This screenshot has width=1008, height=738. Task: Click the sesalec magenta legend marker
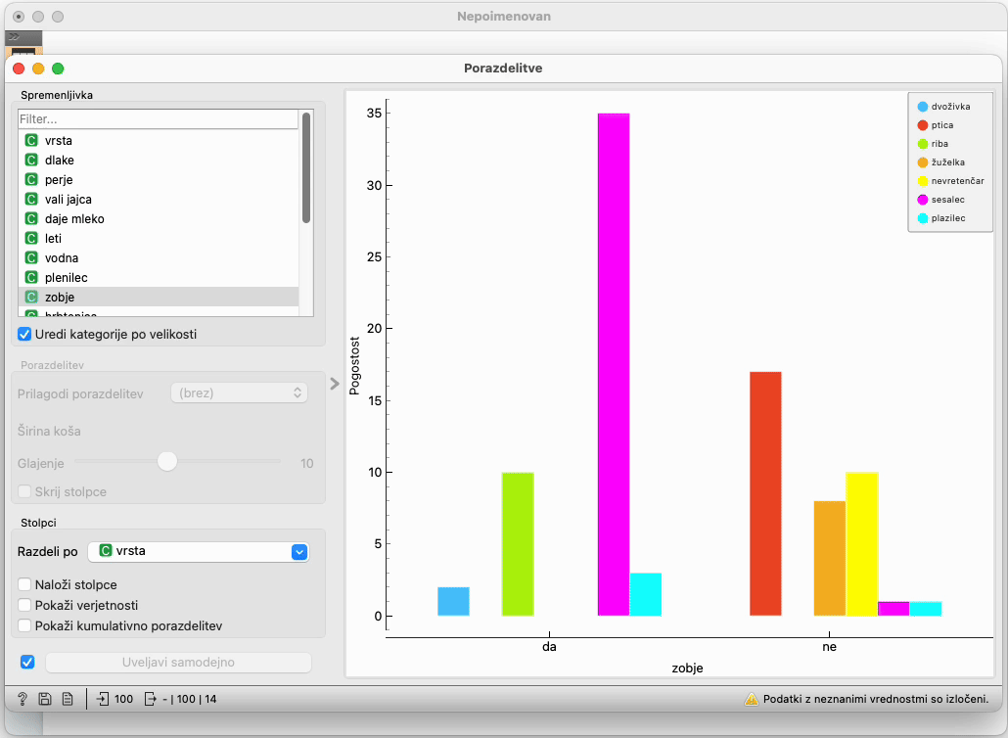pos(922,200)
